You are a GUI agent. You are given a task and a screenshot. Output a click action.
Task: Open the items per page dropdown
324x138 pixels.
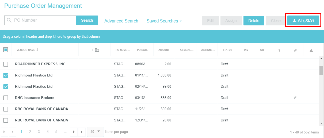pyautogui.click(x=95, y=132)
